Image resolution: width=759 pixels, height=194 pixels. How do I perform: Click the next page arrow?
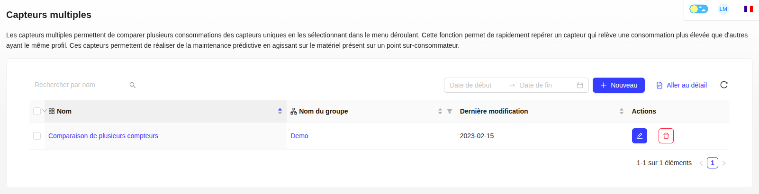coord(724,163)
